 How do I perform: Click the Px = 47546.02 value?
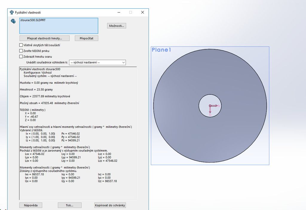click(71, 134)
